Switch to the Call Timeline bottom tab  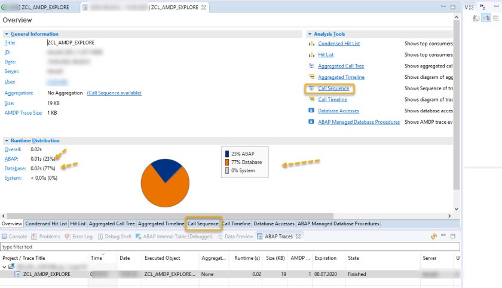point(236,223)
